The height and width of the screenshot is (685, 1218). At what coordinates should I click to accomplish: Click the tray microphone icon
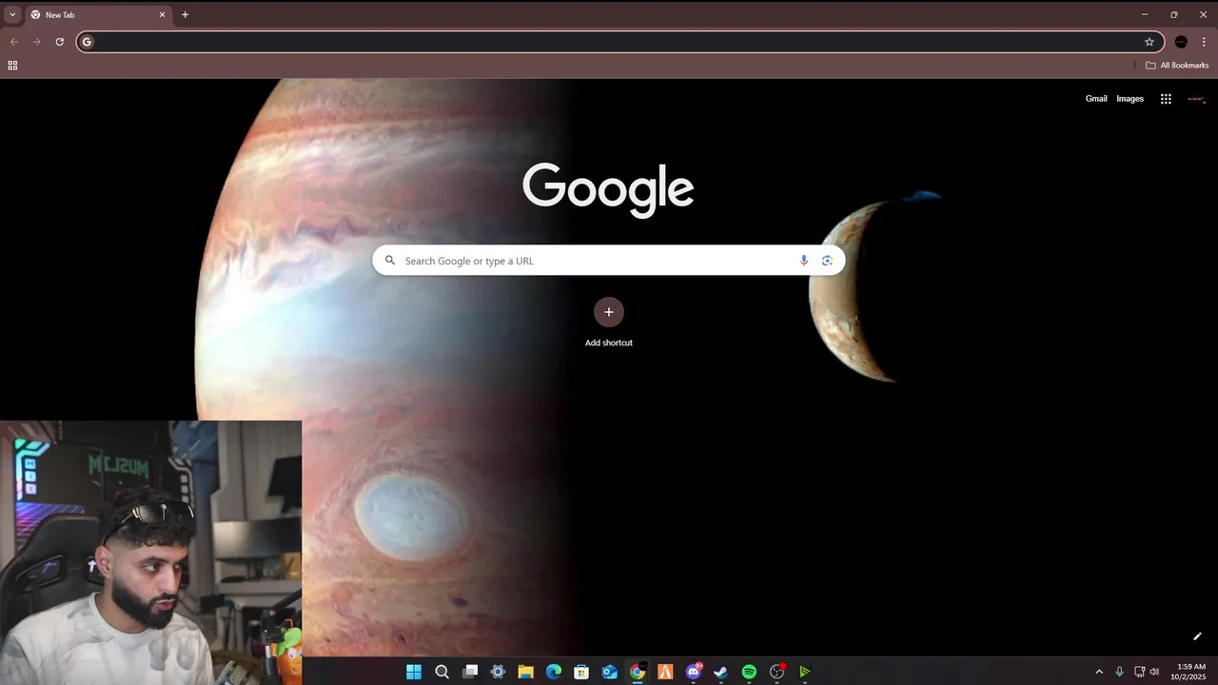pyautogui.click(x=1119, y=672)
